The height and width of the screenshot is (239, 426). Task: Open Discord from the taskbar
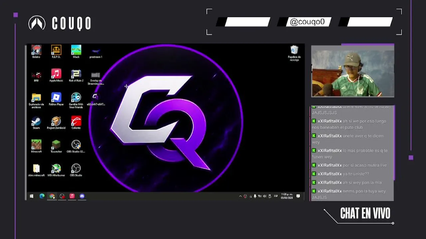(x=82, y=196)
